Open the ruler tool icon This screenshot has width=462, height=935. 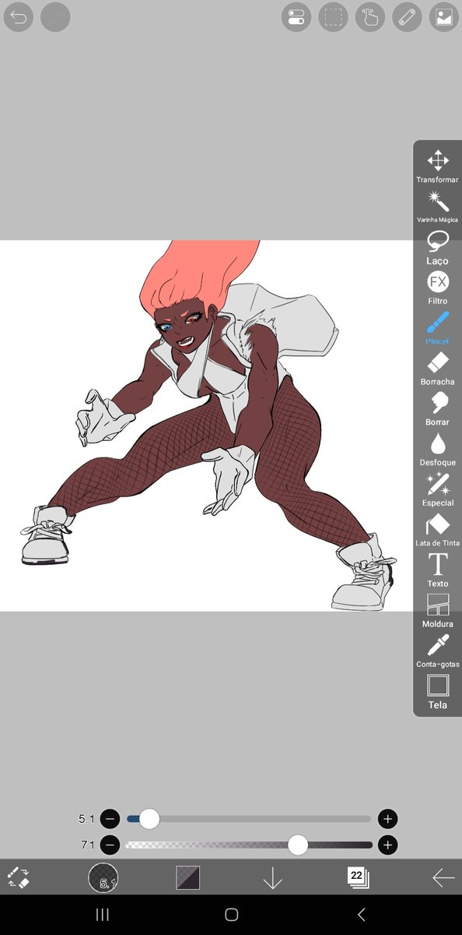tap(407, 17)
